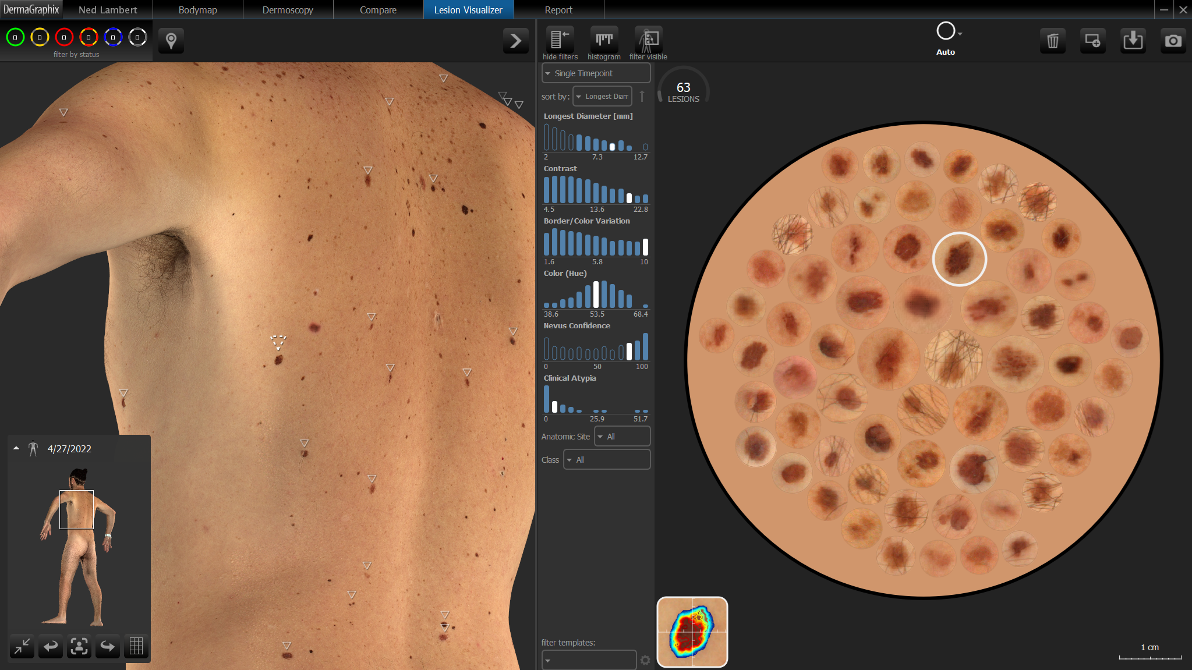Switch to the Bodymap tab

pyautogui.click(x=198, y=10)
